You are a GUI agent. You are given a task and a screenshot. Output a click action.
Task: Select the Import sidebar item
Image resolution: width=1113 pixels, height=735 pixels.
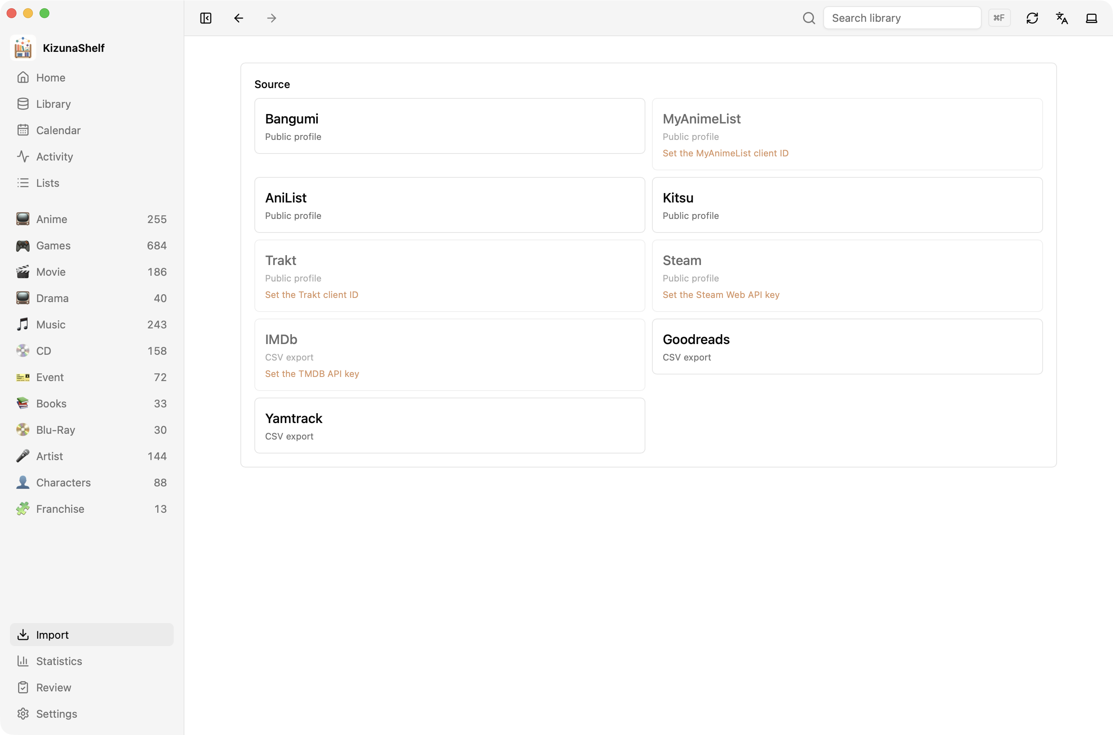pos(92,635)
